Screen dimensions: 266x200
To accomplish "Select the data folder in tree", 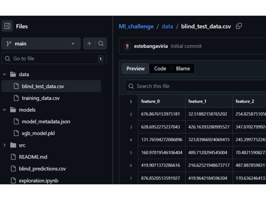I will (24, 74).
